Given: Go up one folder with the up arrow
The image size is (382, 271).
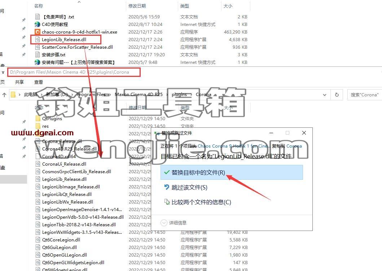Looking at the screenshot, I should (4, 95).
